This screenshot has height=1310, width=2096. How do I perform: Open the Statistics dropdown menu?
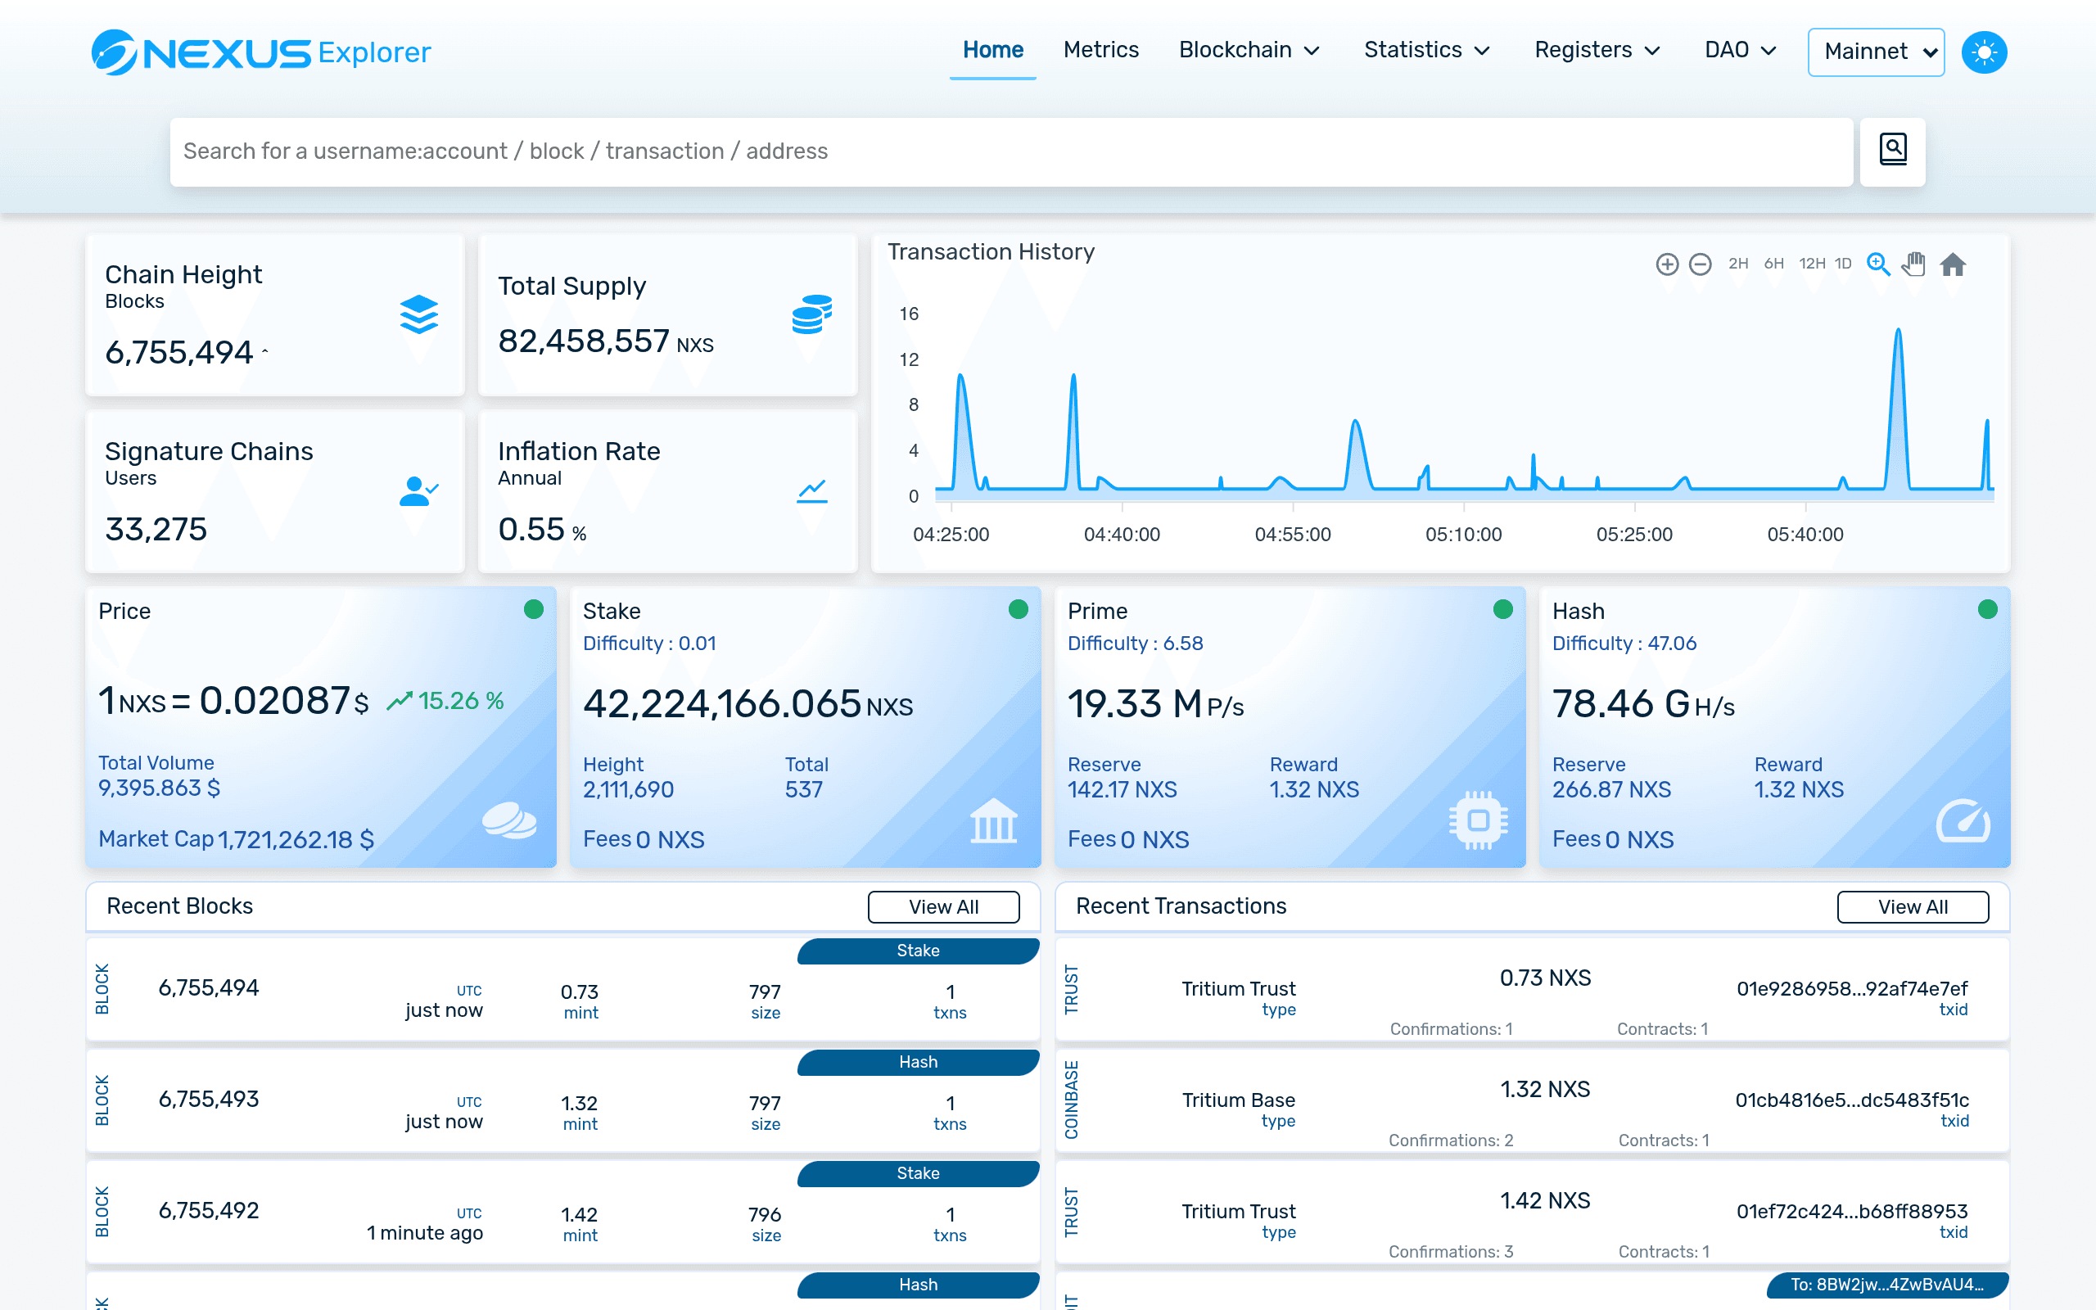(1426, 50)
